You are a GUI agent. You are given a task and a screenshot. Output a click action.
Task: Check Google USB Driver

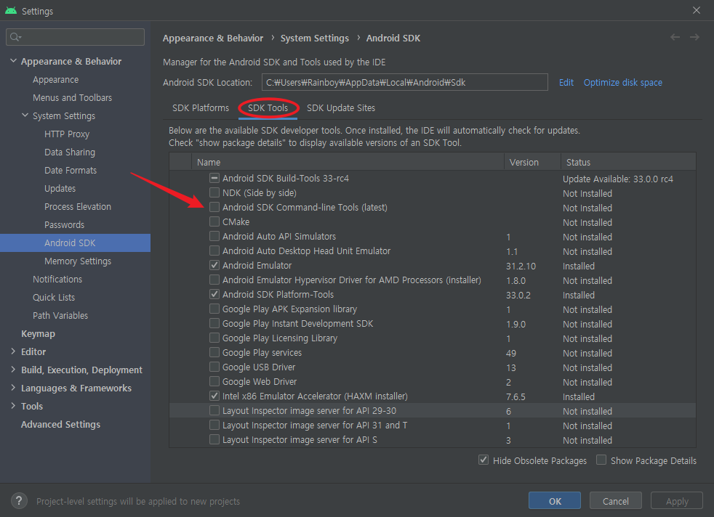pos(214,367)
